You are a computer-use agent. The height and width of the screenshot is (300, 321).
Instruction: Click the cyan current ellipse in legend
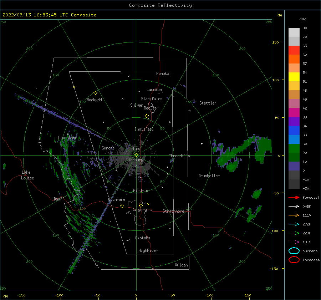[294, 251]
